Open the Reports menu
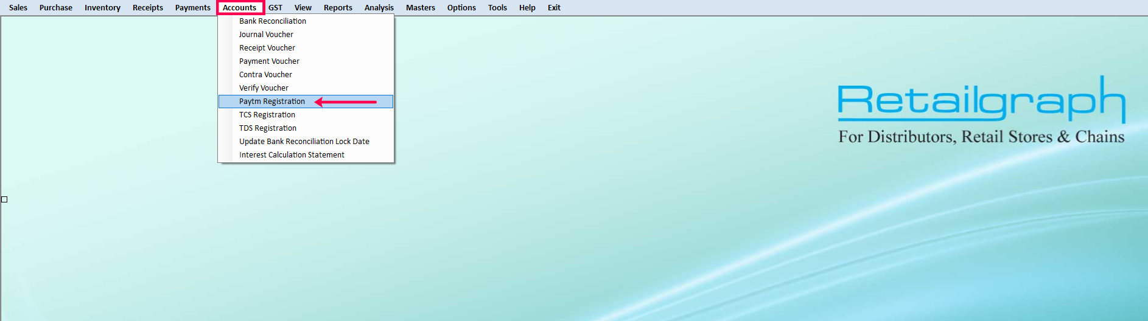 pyautogui.click(x=338, y=8)
